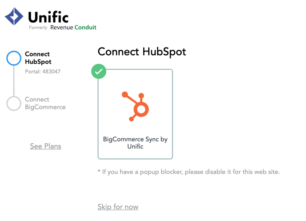Open the Connect HubSpot step label
306x221 pixels.
tap(38, 58)
